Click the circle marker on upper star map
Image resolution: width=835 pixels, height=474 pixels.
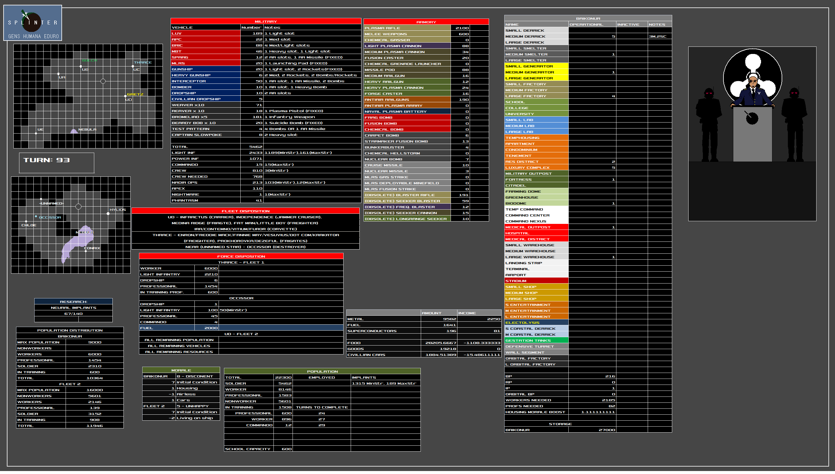click(103, 81)
